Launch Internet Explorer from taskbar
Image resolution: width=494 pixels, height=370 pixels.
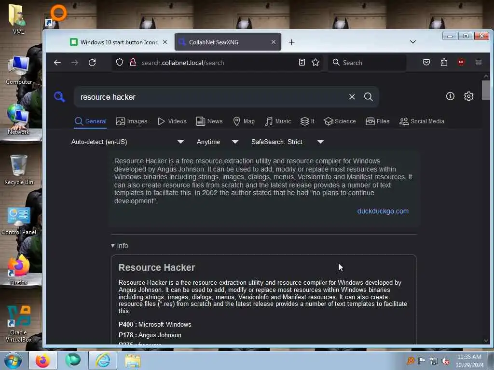[103, 360]
